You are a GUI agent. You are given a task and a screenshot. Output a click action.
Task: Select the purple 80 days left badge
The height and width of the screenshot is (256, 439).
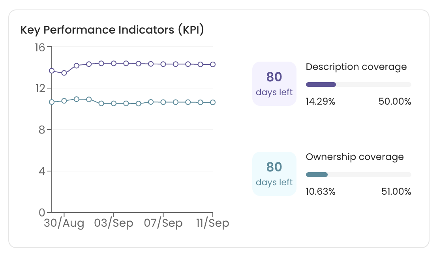pos(274,84)
